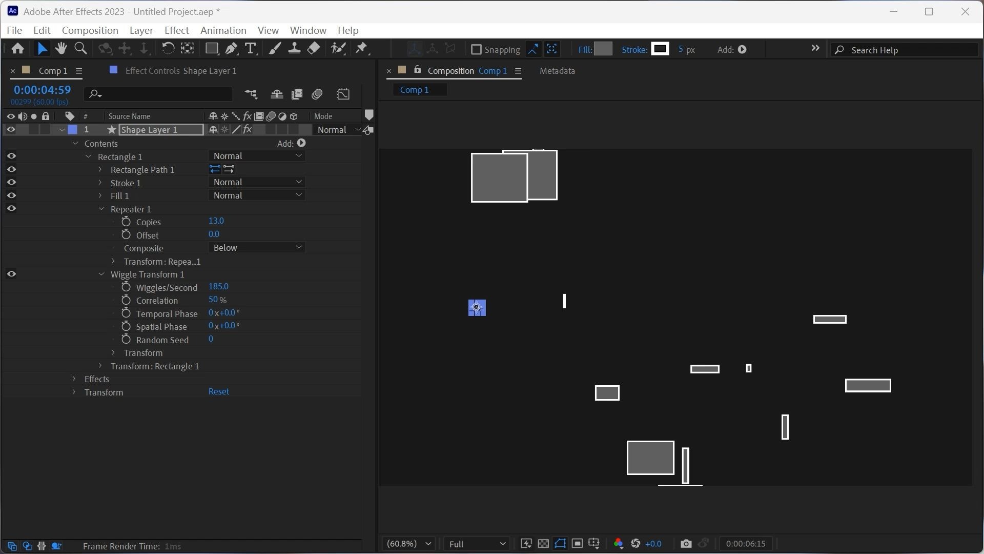Select the Hand tool

[61, 49]
